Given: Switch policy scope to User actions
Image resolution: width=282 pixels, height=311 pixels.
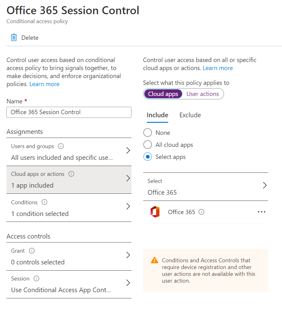Looking at the screenshot, I should pyautogui.click(x=203, y=93).
